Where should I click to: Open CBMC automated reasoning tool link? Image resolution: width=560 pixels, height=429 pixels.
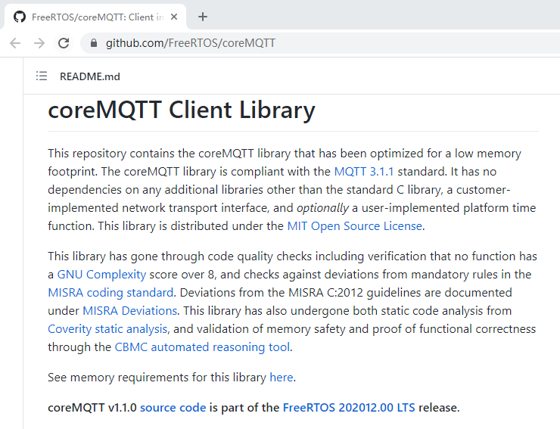pyautogui.click(x=202, y=347)
